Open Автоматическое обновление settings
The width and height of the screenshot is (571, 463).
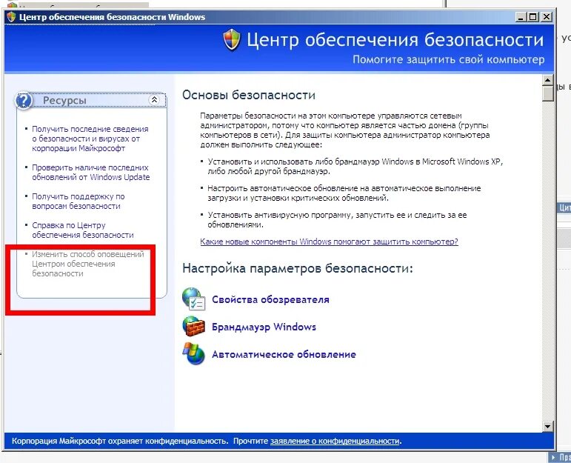[x=284, y=354]
